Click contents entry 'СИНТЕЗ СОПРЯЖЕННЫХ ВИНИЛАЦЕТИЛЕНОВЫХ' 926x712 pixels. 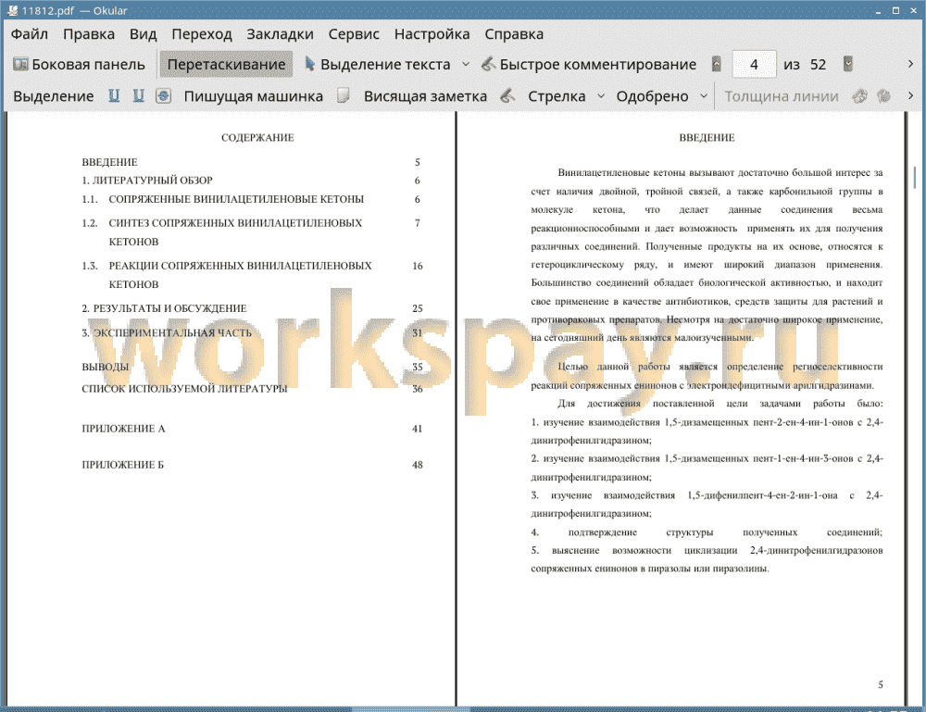click(235, 222)
